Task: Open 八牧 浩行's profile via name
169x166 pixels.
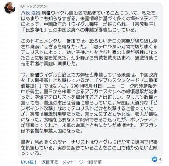Action: pyautogui.click(x=31, y=13)
